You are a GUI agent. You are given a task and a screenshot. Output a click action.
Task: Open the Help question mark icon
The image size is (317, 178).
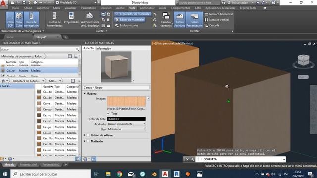(x=274, y=3)
